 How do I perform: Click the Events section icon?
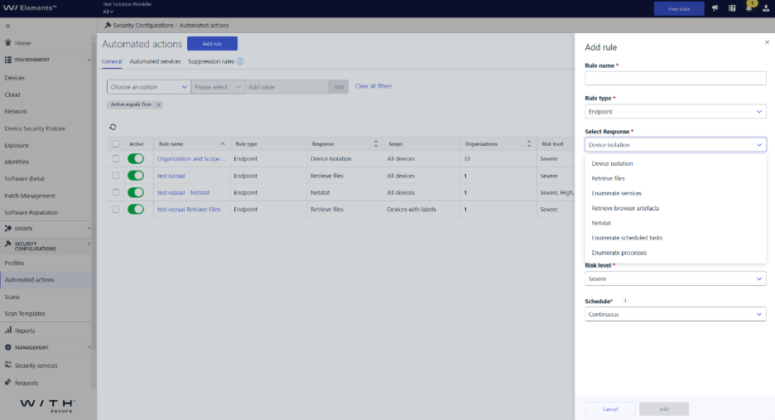point(8,228)
